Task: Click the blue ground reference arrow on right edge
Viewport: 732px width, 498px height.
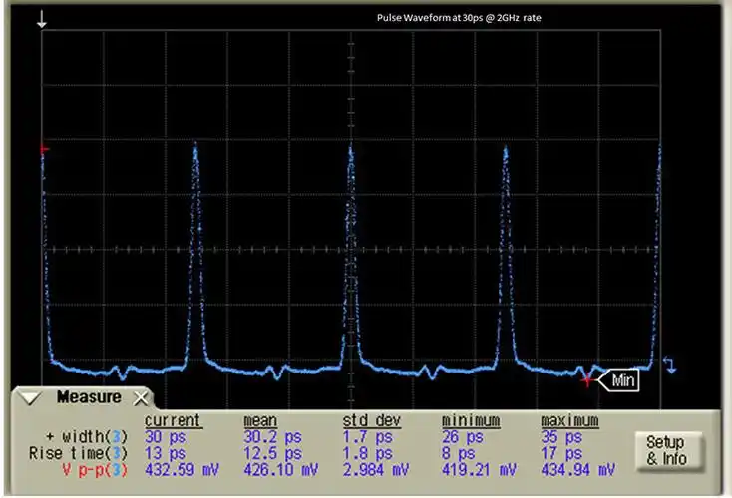Action: (669, 366)
